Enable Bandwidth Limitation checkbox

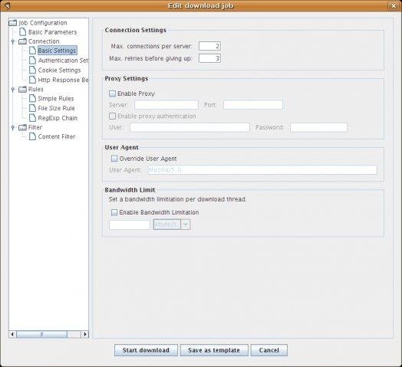point(114,212)
